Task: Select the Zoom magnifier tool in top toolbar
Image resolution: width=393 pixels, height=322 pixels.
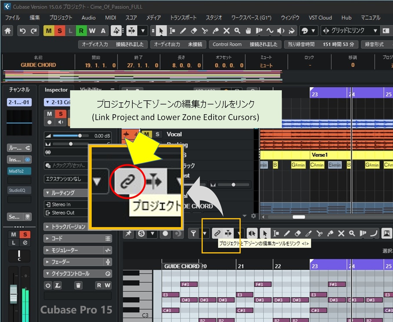Action: 237,31
